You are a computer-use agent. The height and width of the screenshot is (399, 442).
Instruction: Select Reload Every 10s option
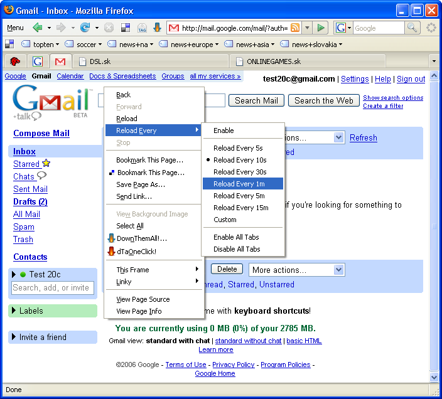tap(243, 160)
